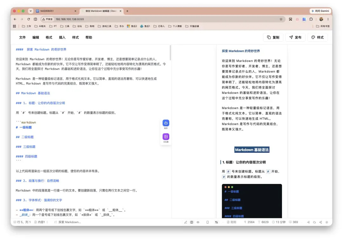Image resolution: width=343 pixels, height=240 pixels.
Task: Open the 样式 menu in the menu bar
Action: click(x=76, y=38)
